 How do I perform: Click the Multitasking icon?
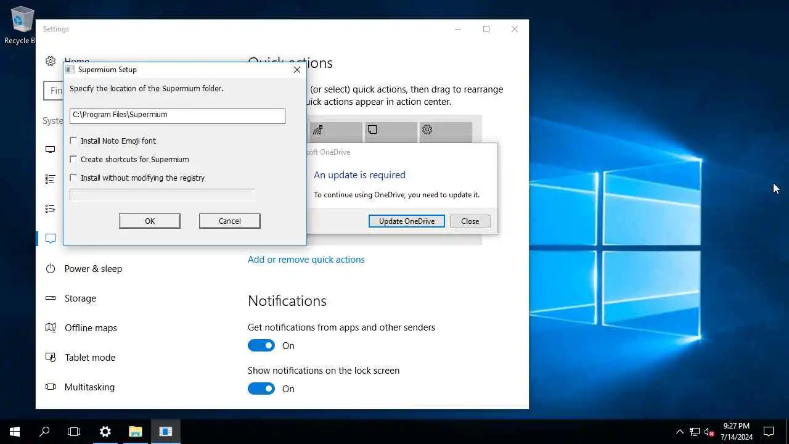(51, 387)
